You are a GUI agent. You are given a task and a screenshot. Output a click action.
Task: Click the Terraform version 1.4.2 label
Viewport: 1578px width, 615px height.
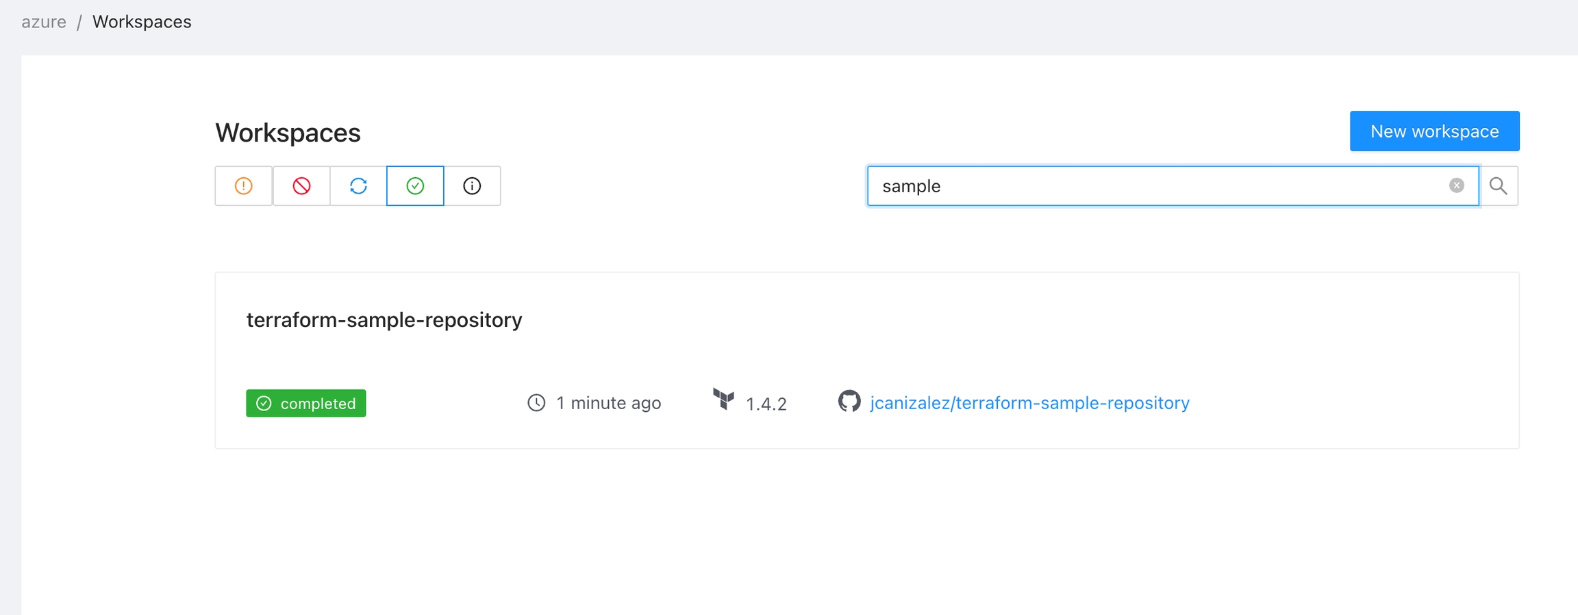pos(766,404)
